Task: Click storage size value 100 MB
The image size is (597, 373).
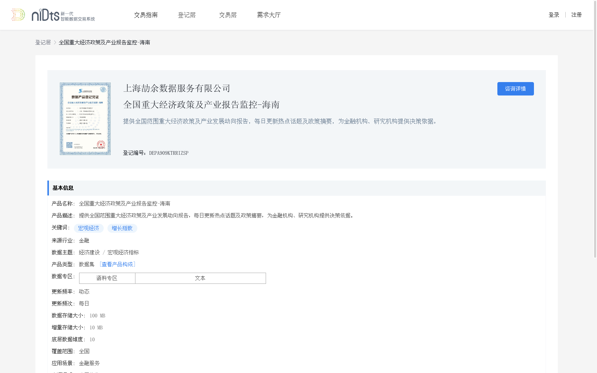Action: tap(97, 316)
